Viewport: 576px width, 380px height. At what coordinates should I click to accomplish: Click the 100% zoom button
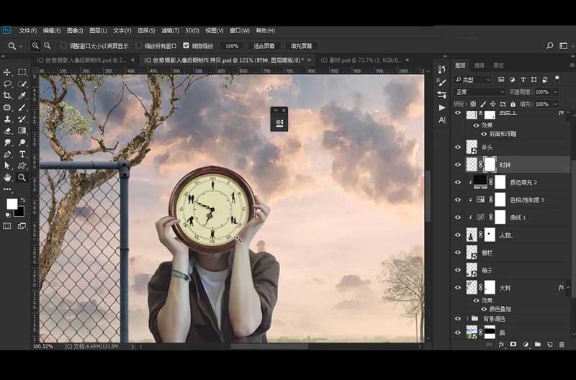point(232,46)
